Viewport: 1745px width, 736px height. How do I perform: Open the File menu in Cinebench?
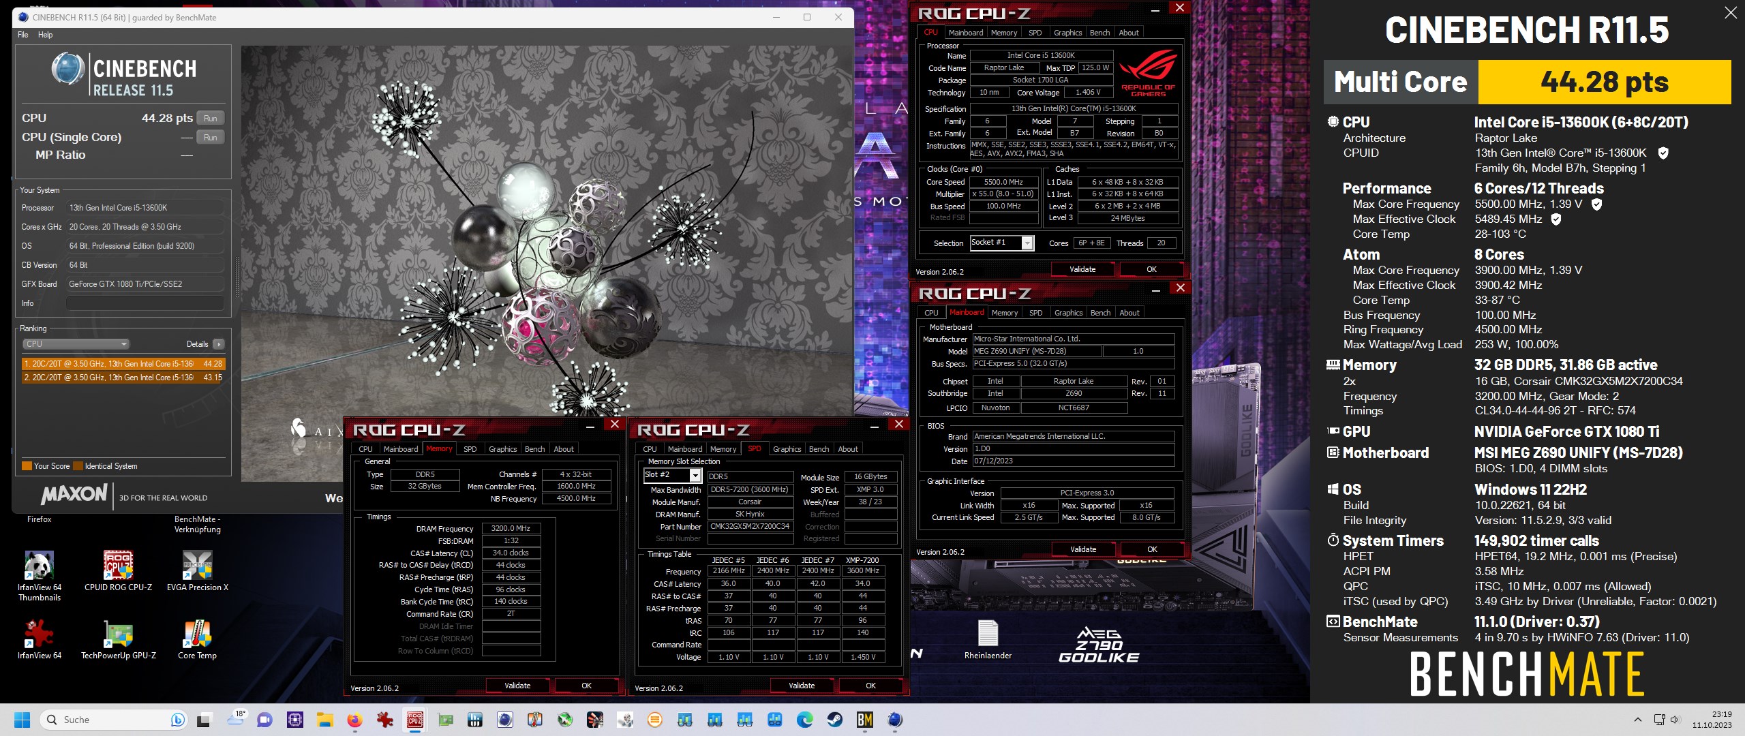(x=23, y=35)
